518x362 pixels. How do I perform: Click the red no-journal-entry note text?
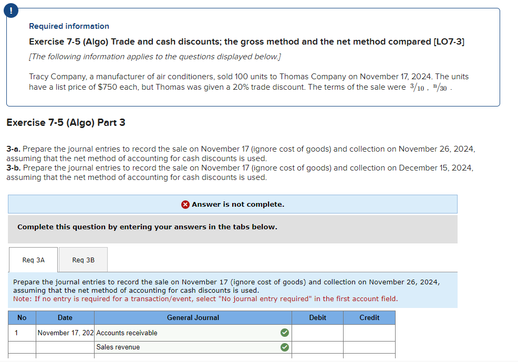pyautogui.click(x=205, y=299)
